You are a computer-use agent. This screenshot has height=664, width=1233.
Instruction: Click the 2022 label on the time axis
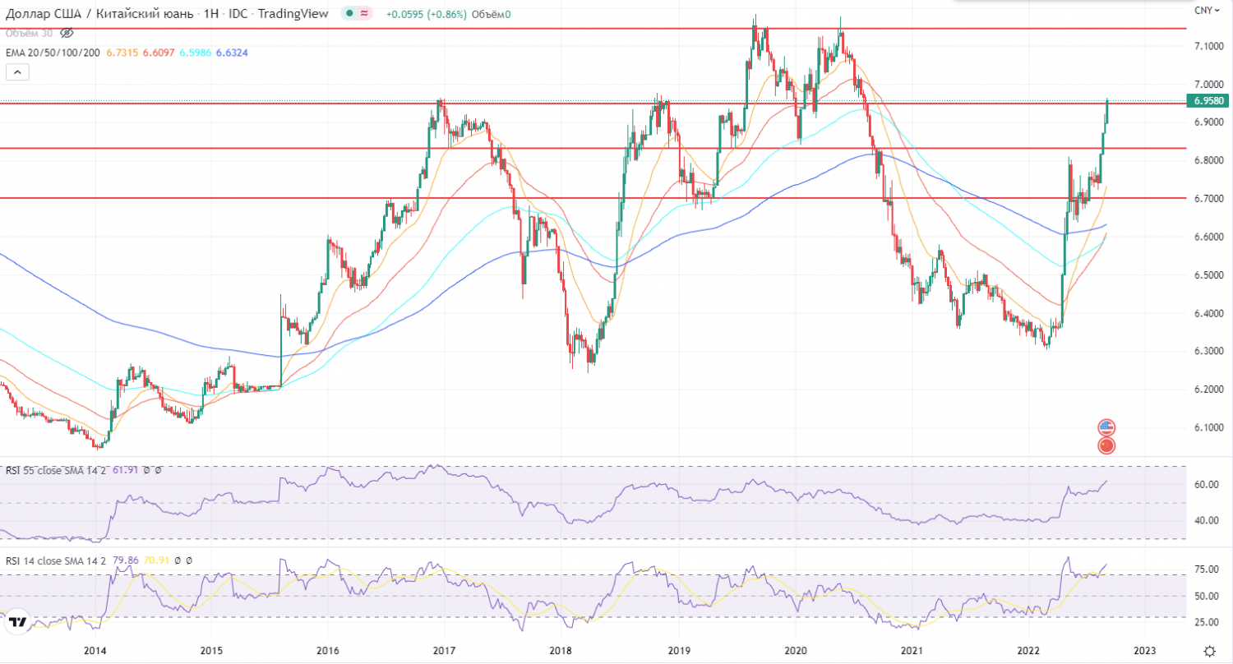click(1028, 649)
